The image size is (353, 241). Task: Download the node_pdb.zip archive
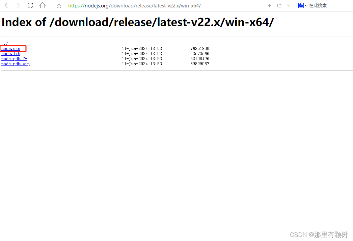[15, 64]
